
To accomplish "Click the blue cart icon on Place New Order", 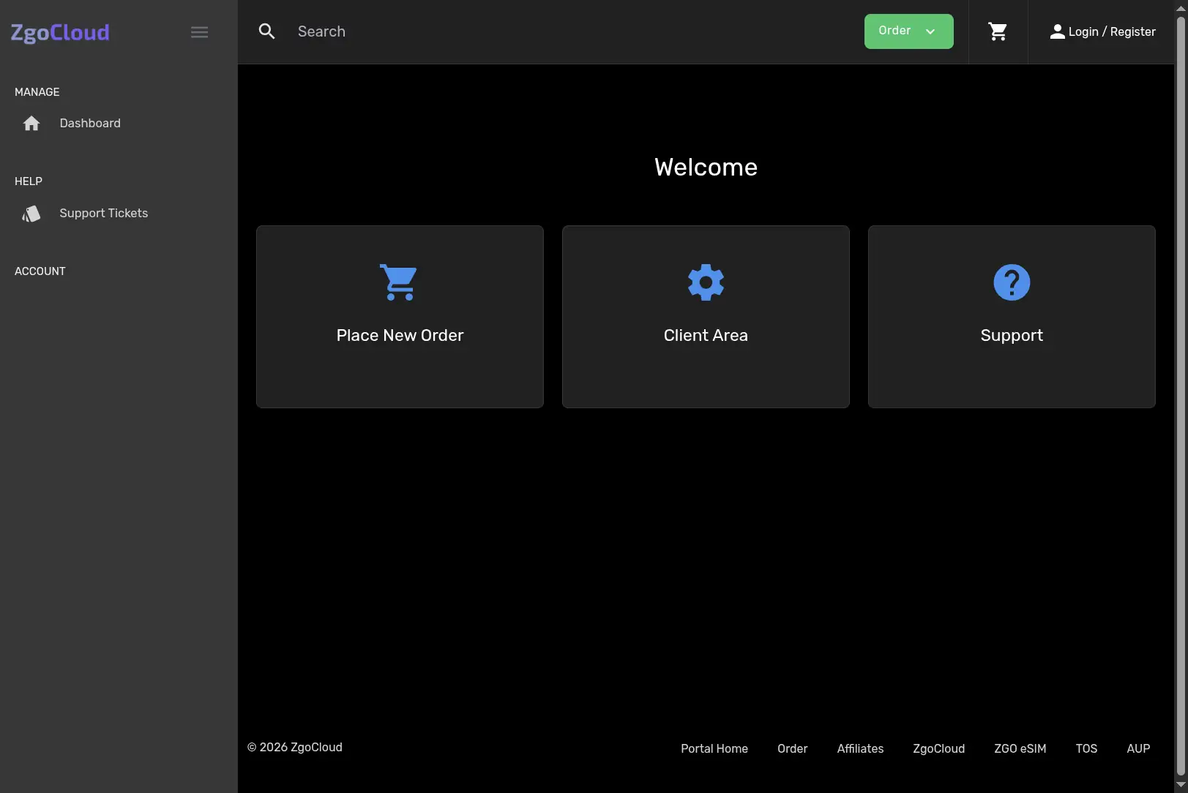I will point(399,282).
